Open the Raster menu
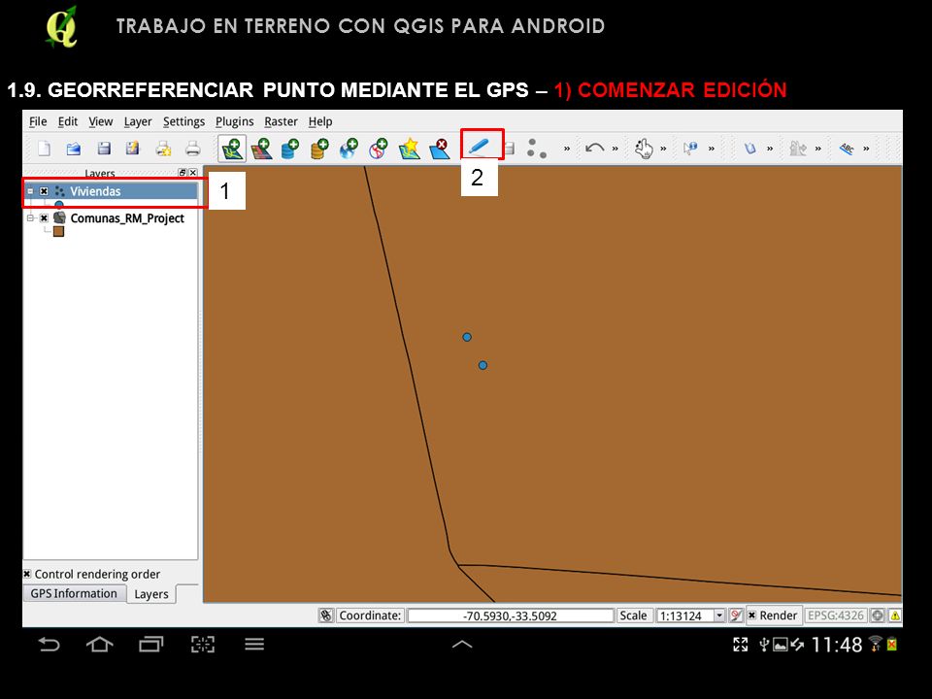This screenshot has width=932, height=699. pos(281,122)
